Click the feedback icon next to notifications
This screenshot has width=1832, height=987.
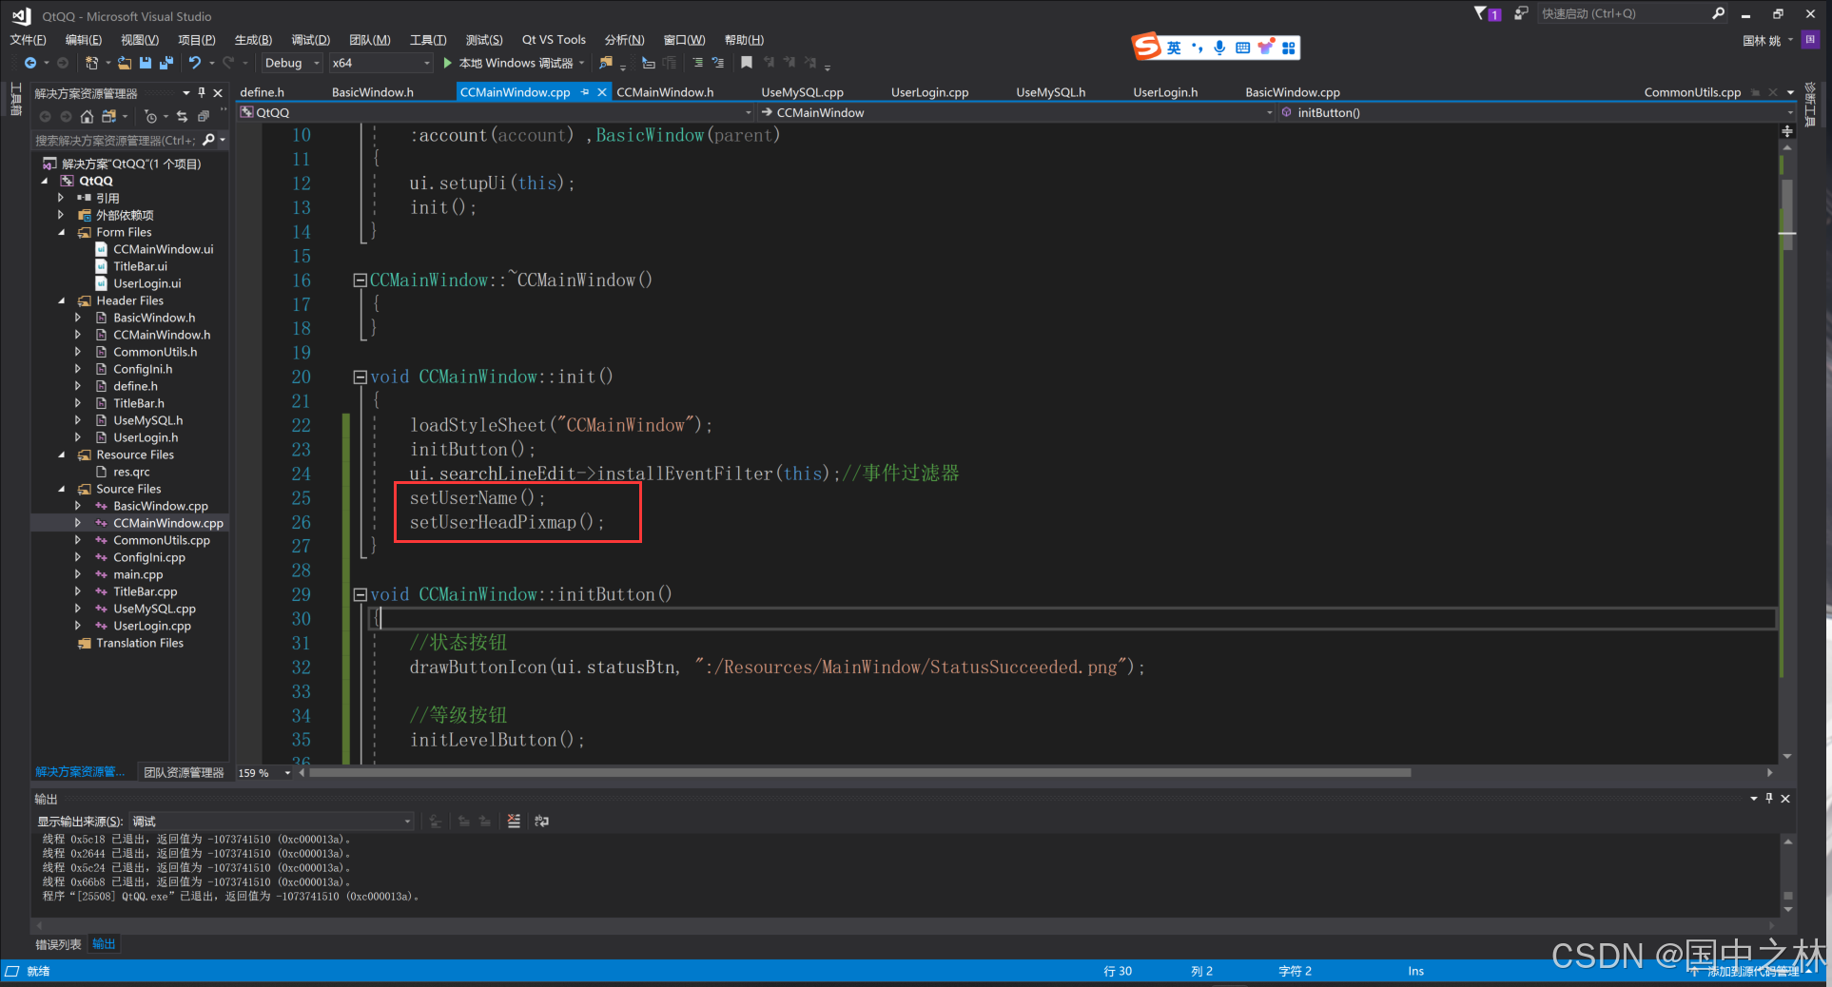coord(1521,13)
